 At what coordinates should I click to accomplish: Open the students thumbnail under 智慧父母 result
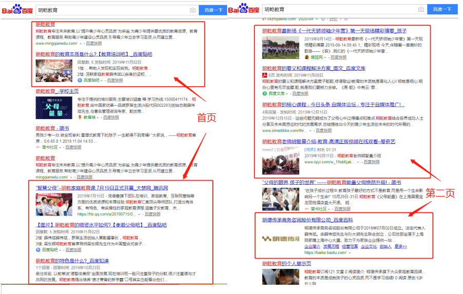click(x=54, y=205)
